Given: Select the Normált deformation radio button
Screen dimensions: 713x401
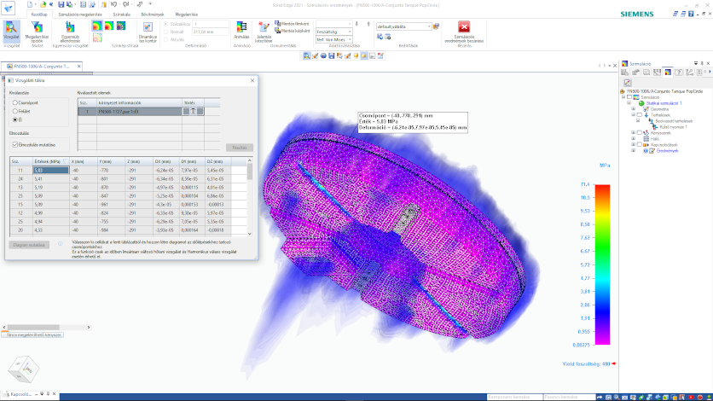Looking at the screenshot, I should coord(166,32).
